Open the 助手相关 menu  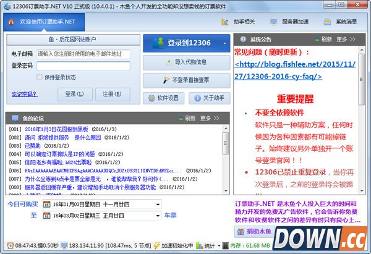pos(238,22)
